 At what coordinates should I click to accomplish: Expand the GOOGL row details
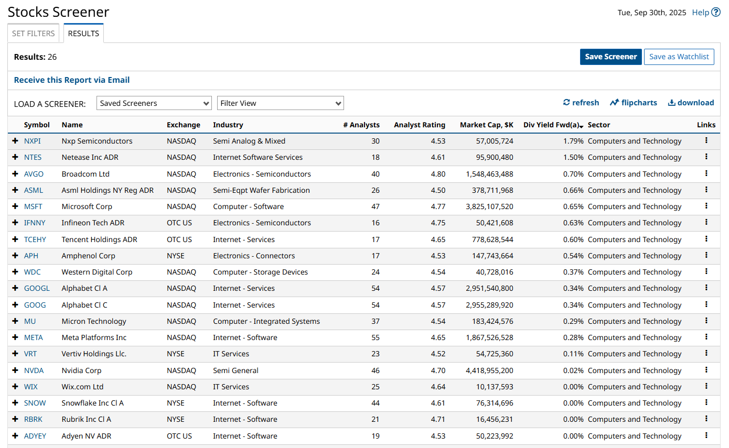click(15, 288)
